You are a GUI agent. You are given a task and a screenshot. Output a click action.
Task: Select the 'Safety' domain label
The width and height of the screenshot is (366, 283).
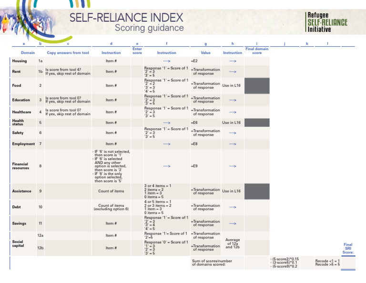[18, 133]
